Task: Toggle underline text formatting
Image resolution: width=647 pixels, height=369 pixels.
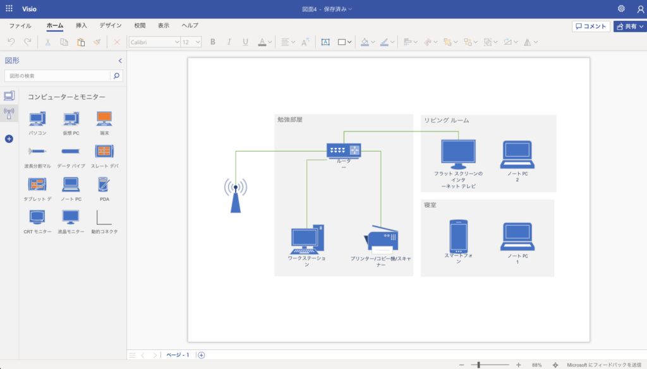Action: point(245,42)
